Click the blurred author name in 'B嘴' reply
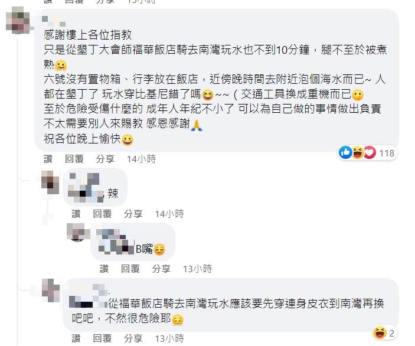The height and width of the screenshot is (346, 415). pos(116,242)
